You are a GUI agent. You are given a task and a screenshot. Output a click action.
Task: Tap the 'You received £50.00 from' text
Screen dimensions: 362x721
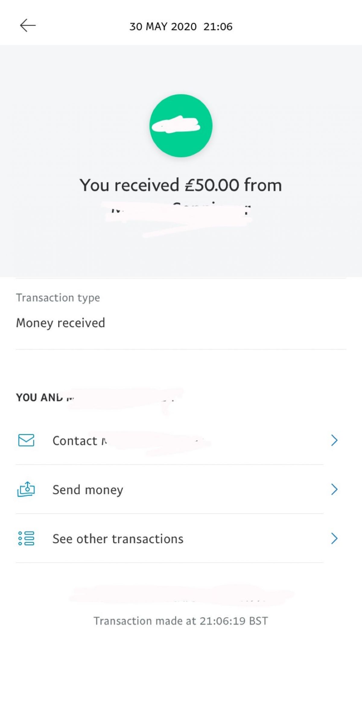point(181,185)
